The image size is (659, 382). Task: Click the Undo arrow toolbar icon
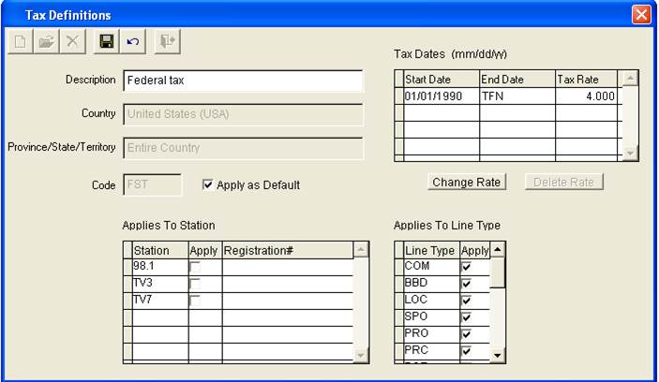pyautogui.click(x=132, y=42)
